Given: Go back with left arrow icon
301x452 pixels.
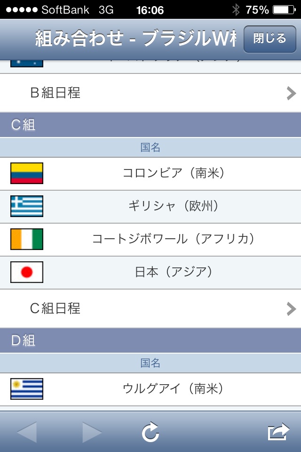Looking at the screenshot, I should pos(27,432).
